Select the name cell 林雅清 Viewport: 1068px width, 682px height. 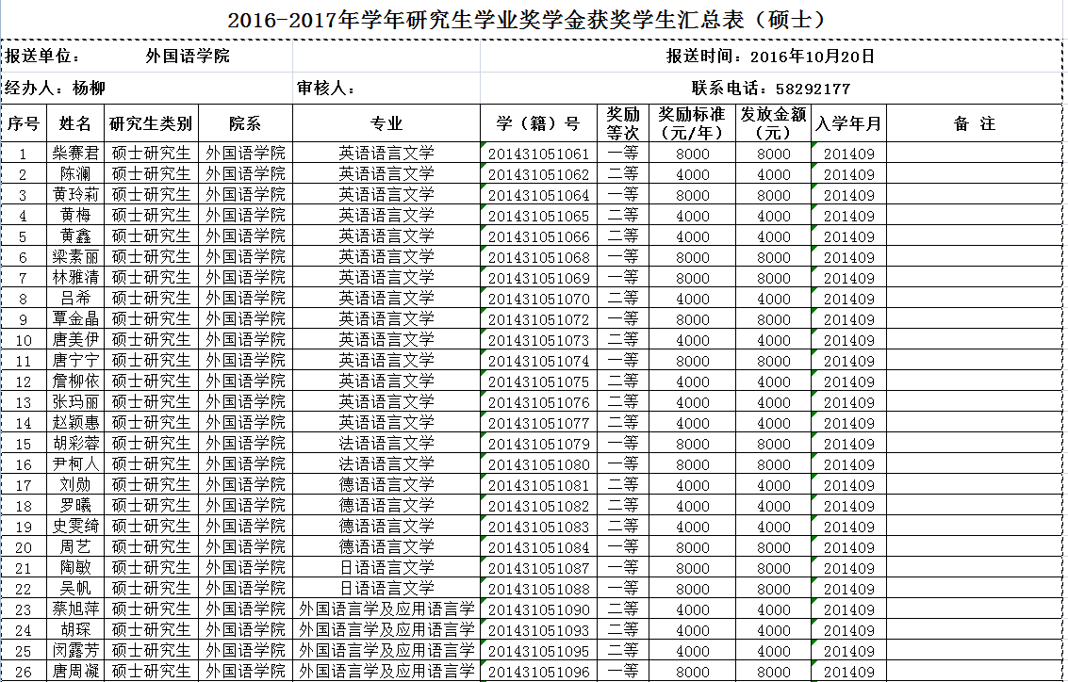click(75, 278)
